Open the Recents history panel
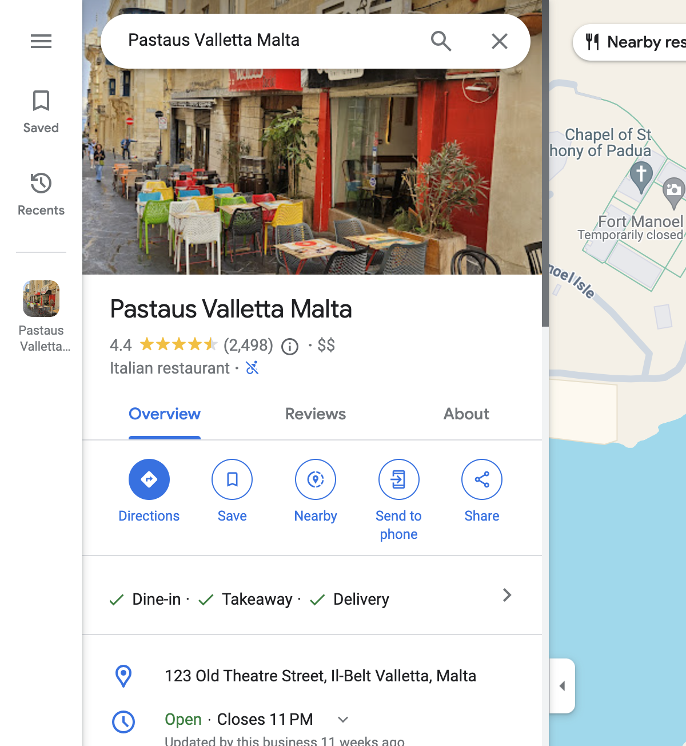 click(41, 195)
